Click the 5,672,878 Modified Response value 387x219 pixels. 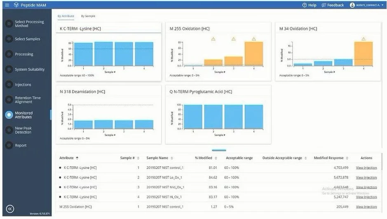[341, 178]
